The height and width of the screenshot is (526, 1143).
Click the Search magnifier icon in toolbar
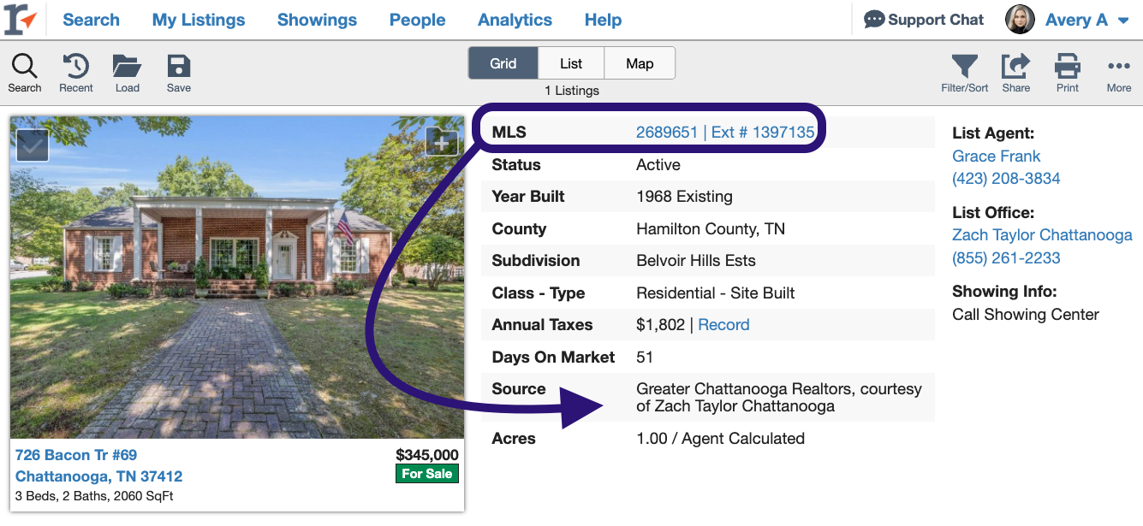pyautogui.click(x=24, y=67)
